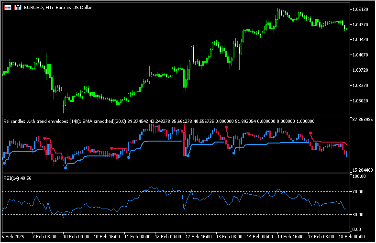Viewport: 376px width, 243px height.
Task: Click the 0.00 level on the RSI scale
Action: coord(357,230)
